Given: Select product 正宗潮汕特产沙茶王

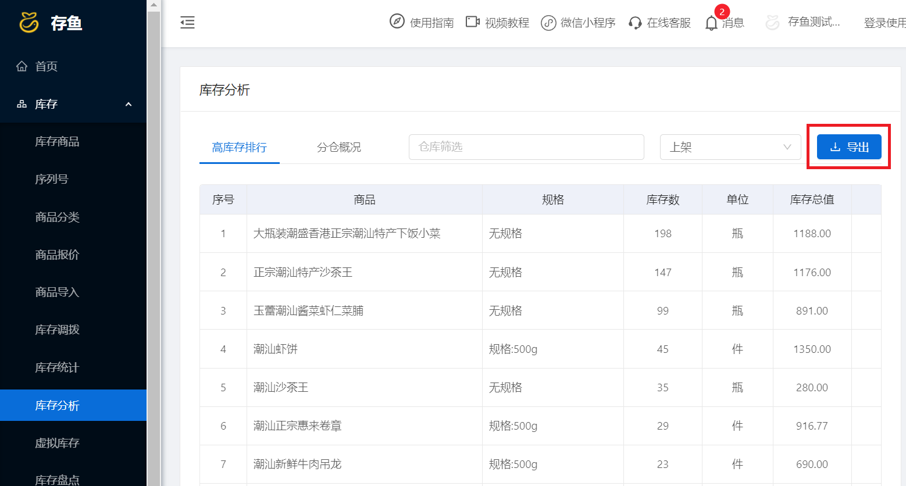Looking at the screenshot, I should point(303,272).
